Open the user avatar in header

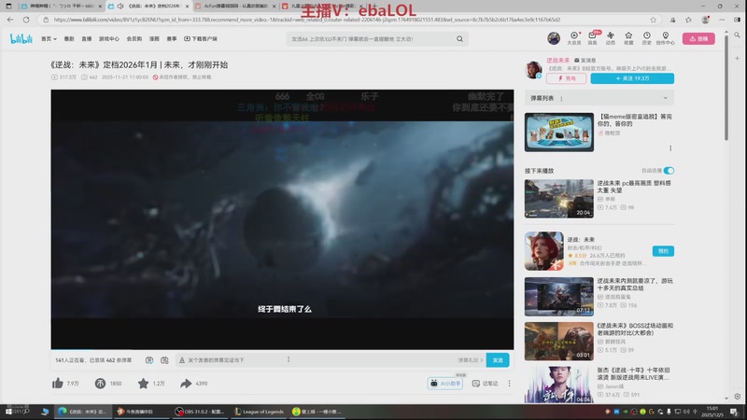click(554, 38)
